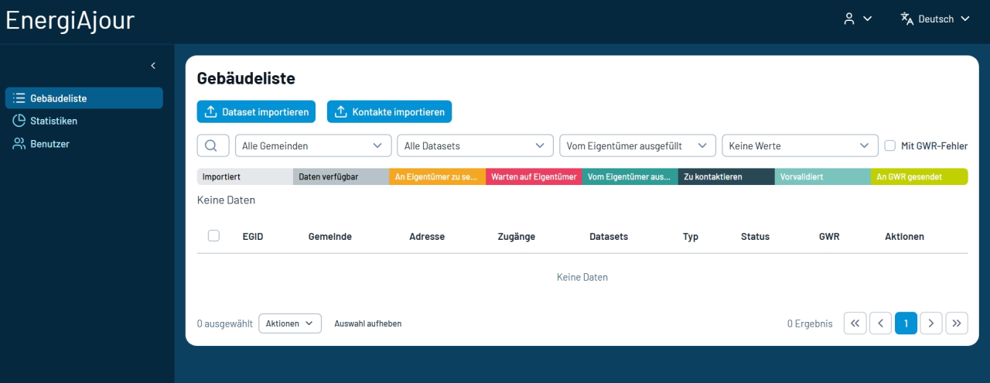
Task: Go to the previous results page
Action: [x=880, y=323]
